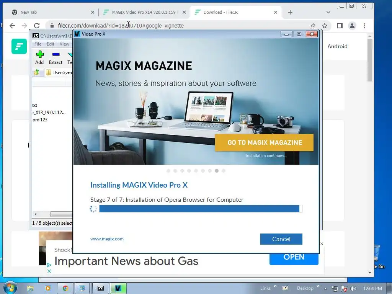Expand the Links toolbar chevron
This screenshot has width=392, height=294.
tap(275, 286)
